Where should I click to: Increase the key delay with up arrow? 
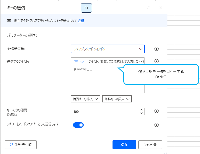(142, 110)
